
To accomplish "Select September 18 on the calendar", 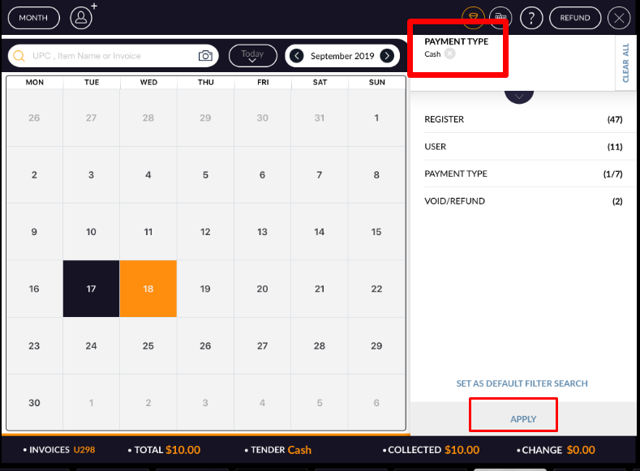I will tap(148, 289).
